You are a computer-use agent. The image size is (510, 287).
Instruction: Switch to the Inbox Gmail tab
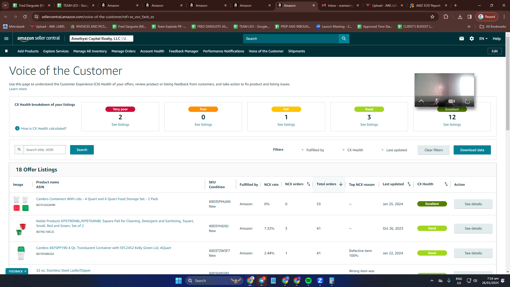(x=340, y=5)
